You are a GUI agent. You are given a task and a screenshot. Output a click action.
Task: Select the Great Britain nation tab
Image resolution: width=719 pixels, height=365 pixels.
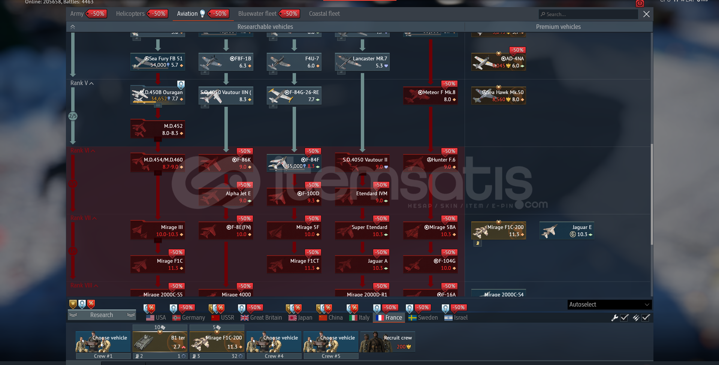click(x=261, y=317)
